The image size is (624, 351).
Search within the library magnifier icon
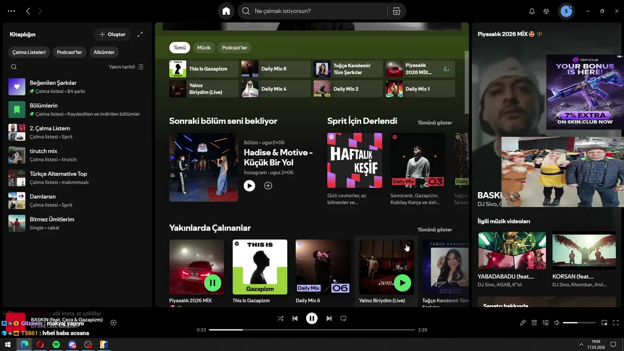click(x=14, y=67)
